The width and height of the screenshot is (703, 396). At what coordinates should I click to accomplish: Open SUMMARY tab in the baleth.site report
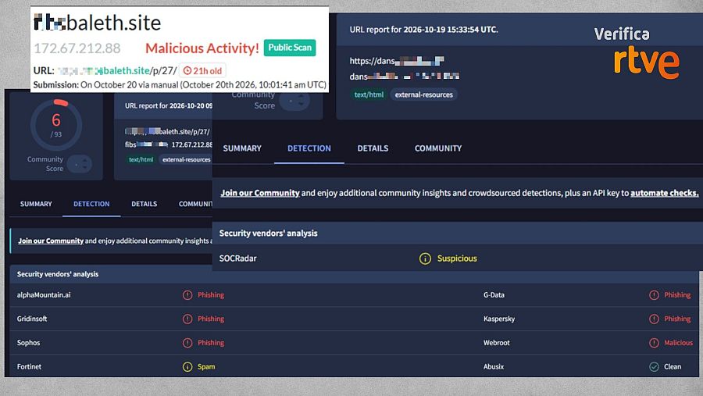click(36, 204)
